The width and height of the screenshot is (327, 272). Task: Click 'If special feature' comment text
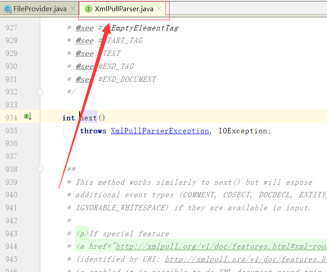pos(129,234)
